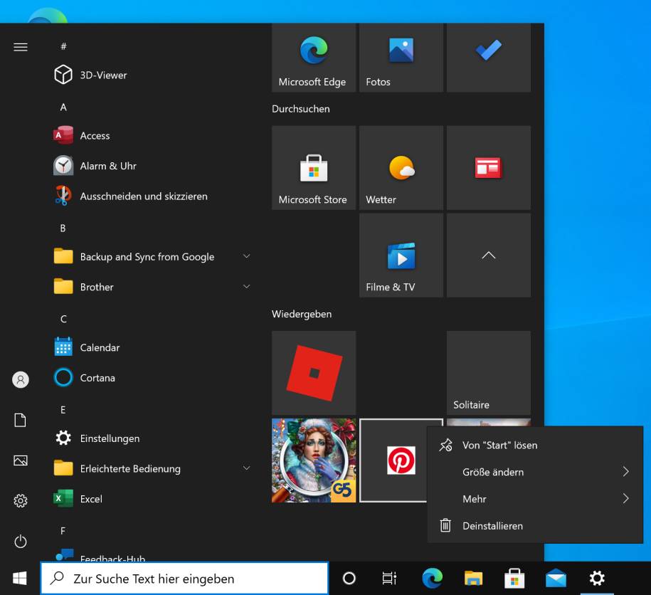Open the Fotos tile
Screen dimensions: 651x595
(x=401, y=58)
